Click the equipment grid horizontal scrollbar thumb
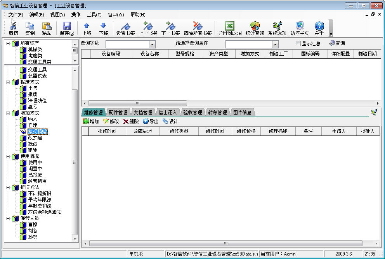Screen dimensions: 385x259 pos(137,103)
